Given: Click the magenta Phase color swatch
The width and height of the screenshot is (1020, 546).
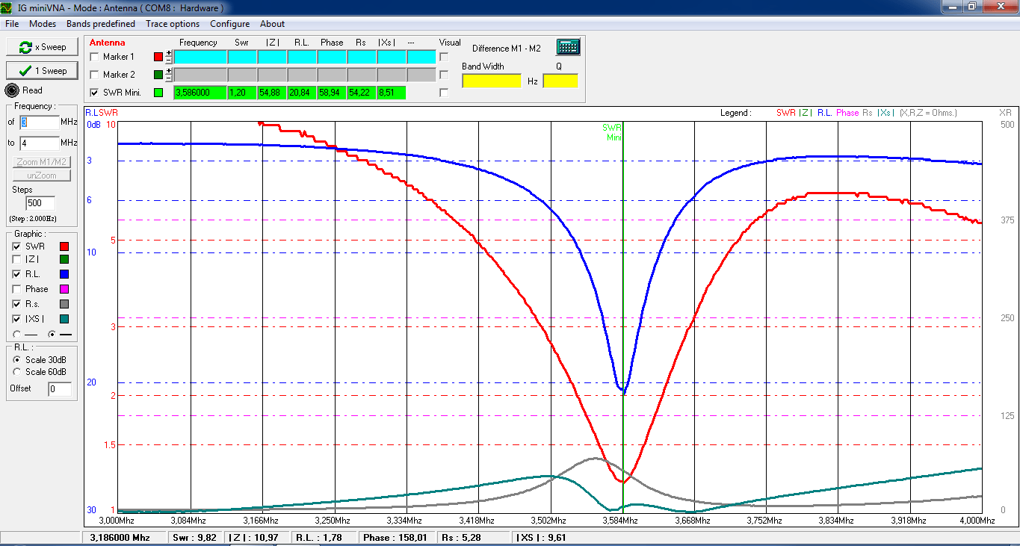Looking at the screenshot, I should click(x=64, y=289).
